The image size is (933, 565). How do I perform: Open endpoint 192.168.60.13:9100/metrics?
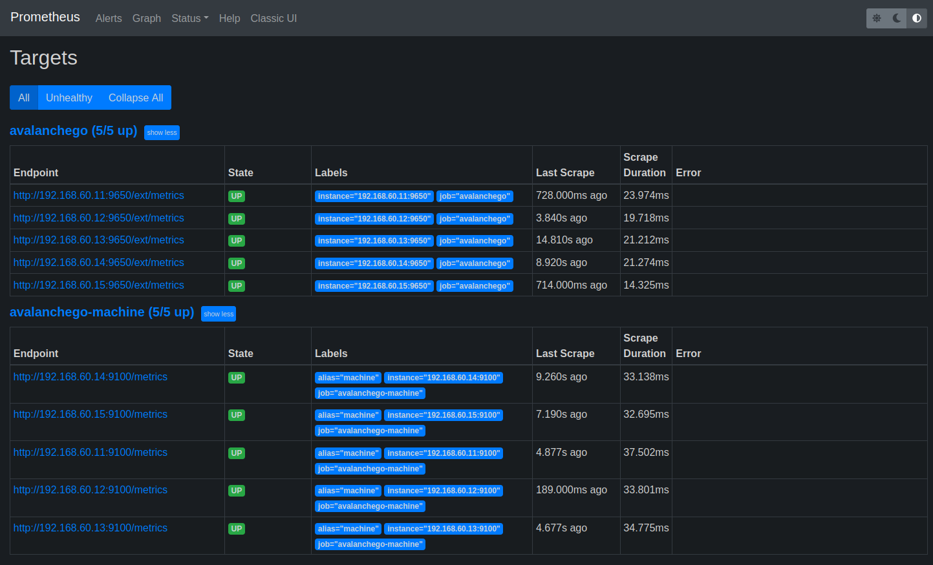pos(91,528)
